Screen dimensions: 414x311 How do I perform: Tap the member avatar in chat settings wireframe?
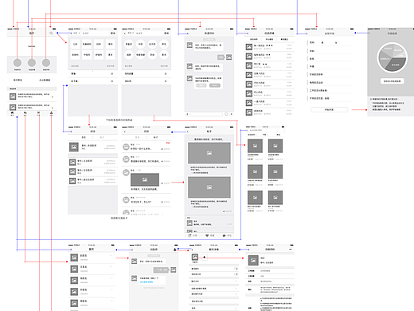(195, 257)
